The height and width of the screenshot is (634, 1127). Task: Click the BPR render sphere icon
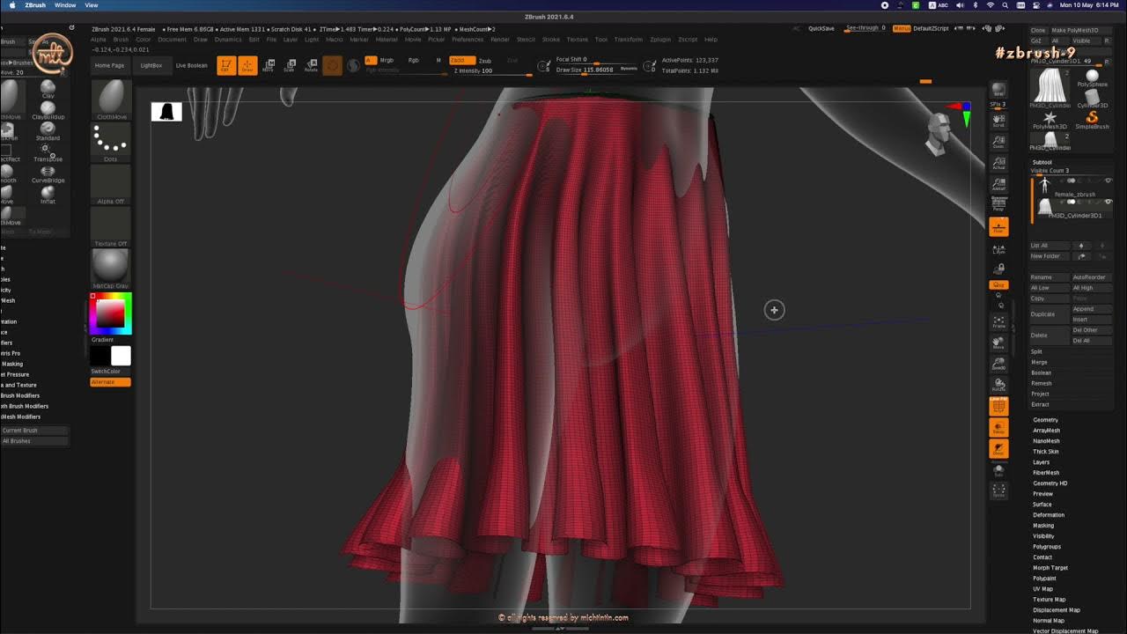(x=998, y=92)
